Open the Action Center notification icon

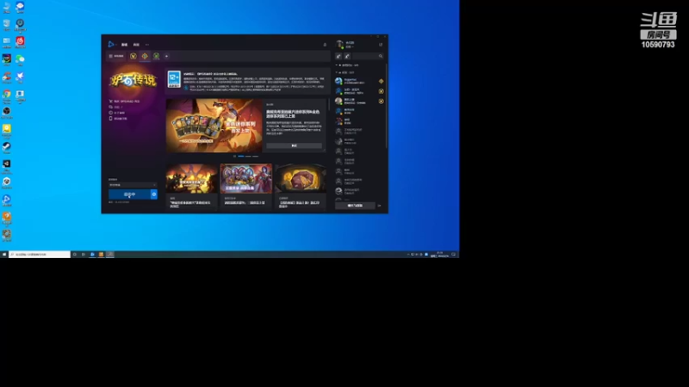click(x=454, y=255)
